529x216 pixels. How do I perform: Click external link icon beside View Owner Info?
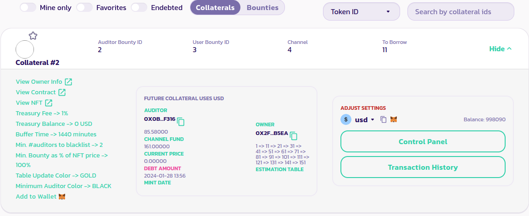point(68,82)
